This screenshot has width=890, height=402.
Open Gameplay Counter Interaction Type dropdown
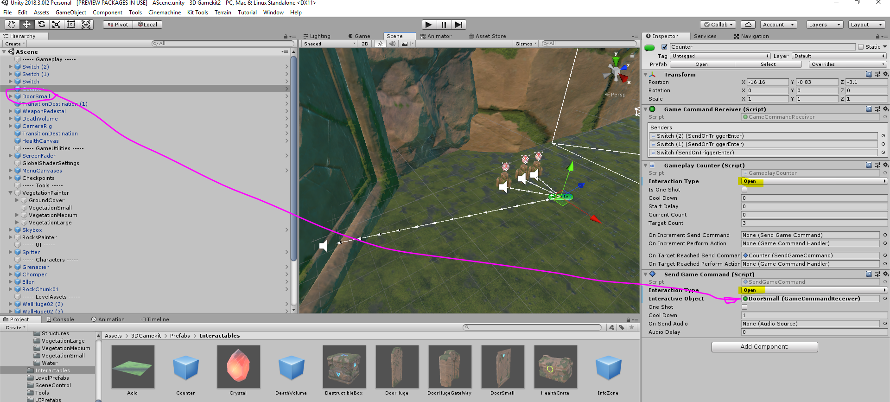[x=814, y=181]
